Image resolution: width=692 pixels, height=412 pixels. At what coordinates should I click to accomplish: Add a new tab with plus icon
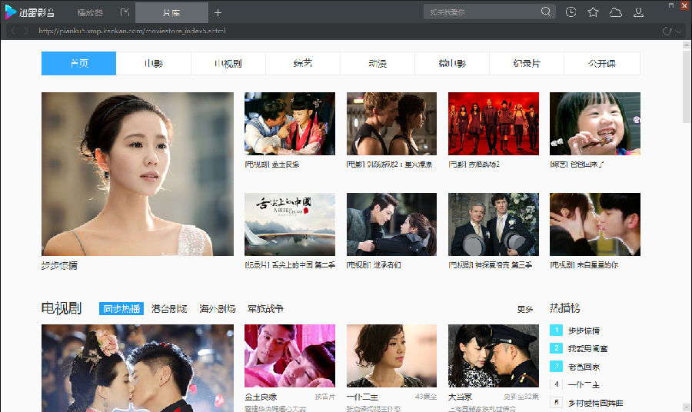[x=218, y=12]
